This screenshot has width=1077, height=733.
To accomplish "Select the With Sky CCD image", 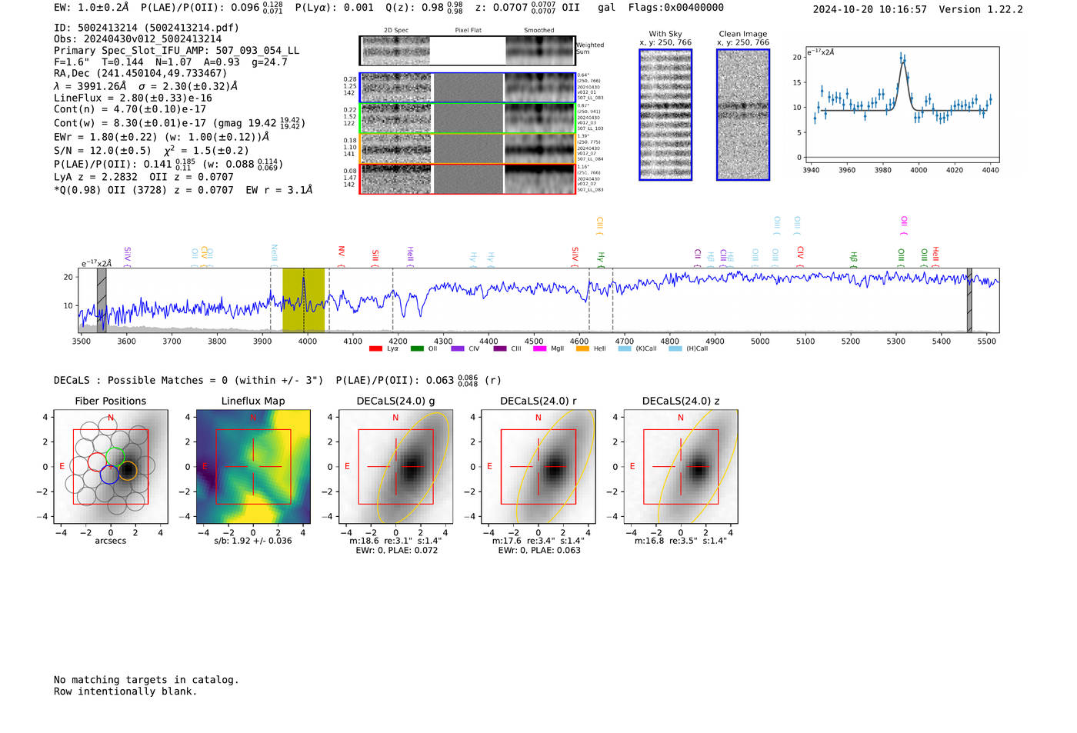I will point(665,115).
